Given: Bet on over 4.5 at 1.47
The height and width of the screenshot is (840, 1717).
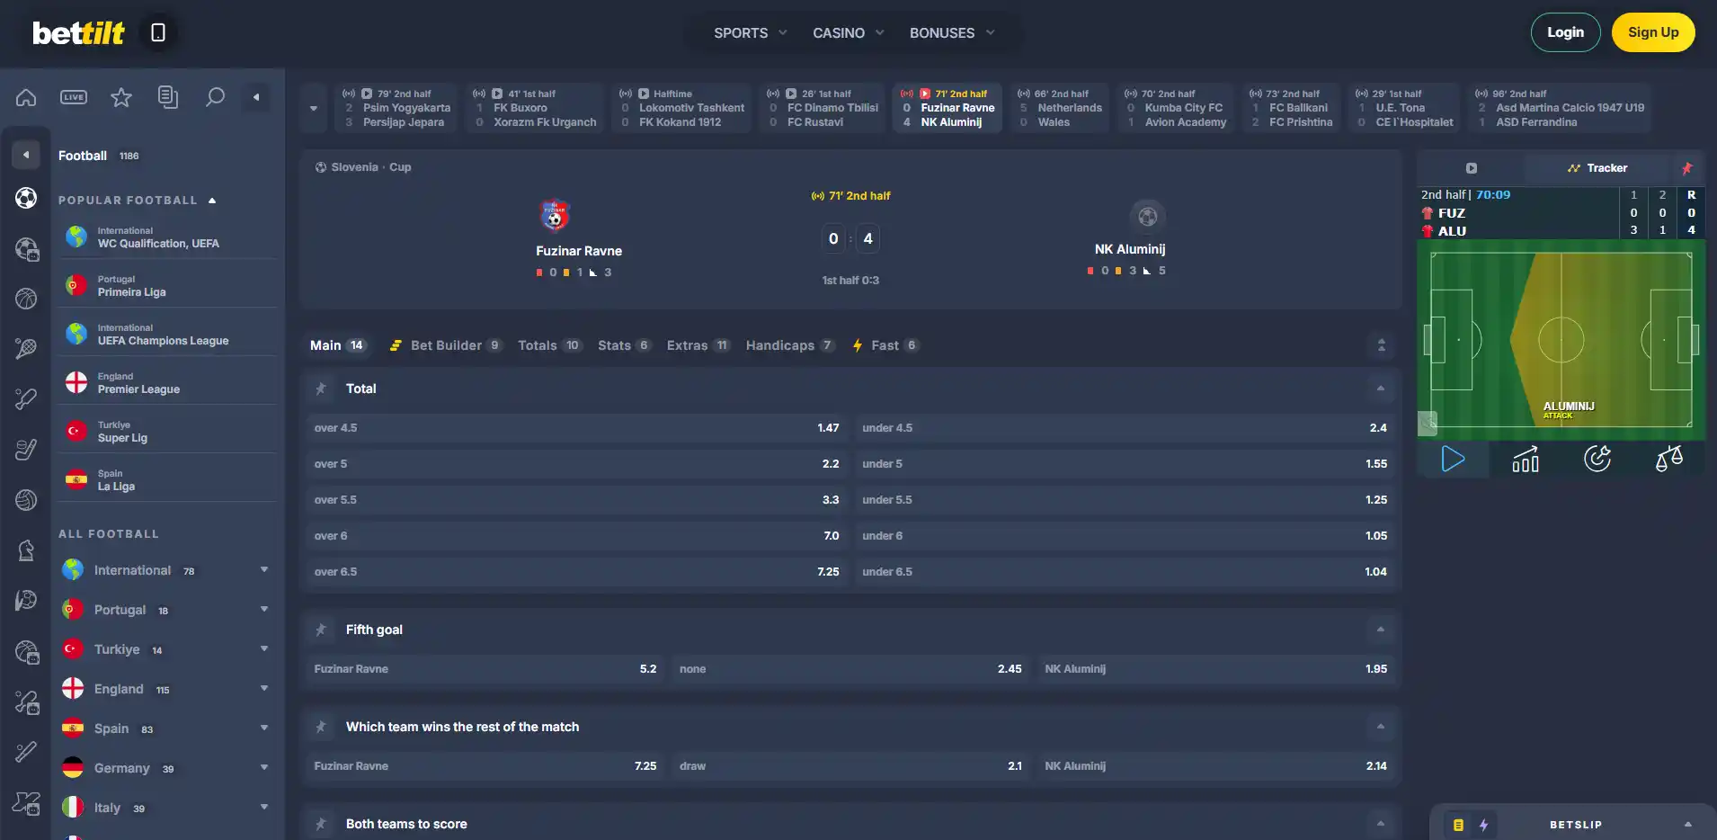Looking at the screenshot, I should [x=577, y=428].
